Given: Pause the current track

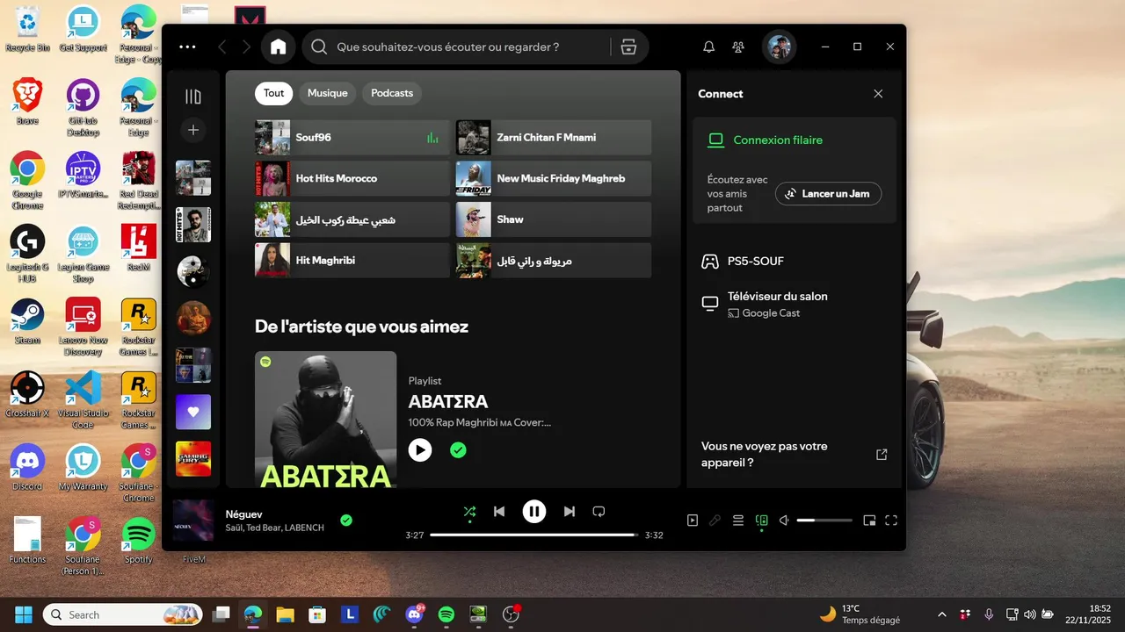Looking at the screenshot, I should coord(534,512).
